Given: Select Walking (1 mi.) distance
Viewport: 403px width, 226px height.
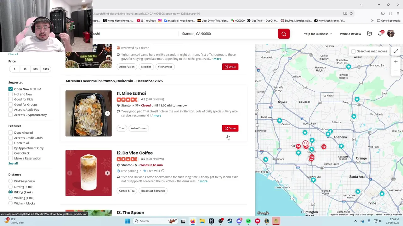Looking at the screenshot, I should [10, 198].
